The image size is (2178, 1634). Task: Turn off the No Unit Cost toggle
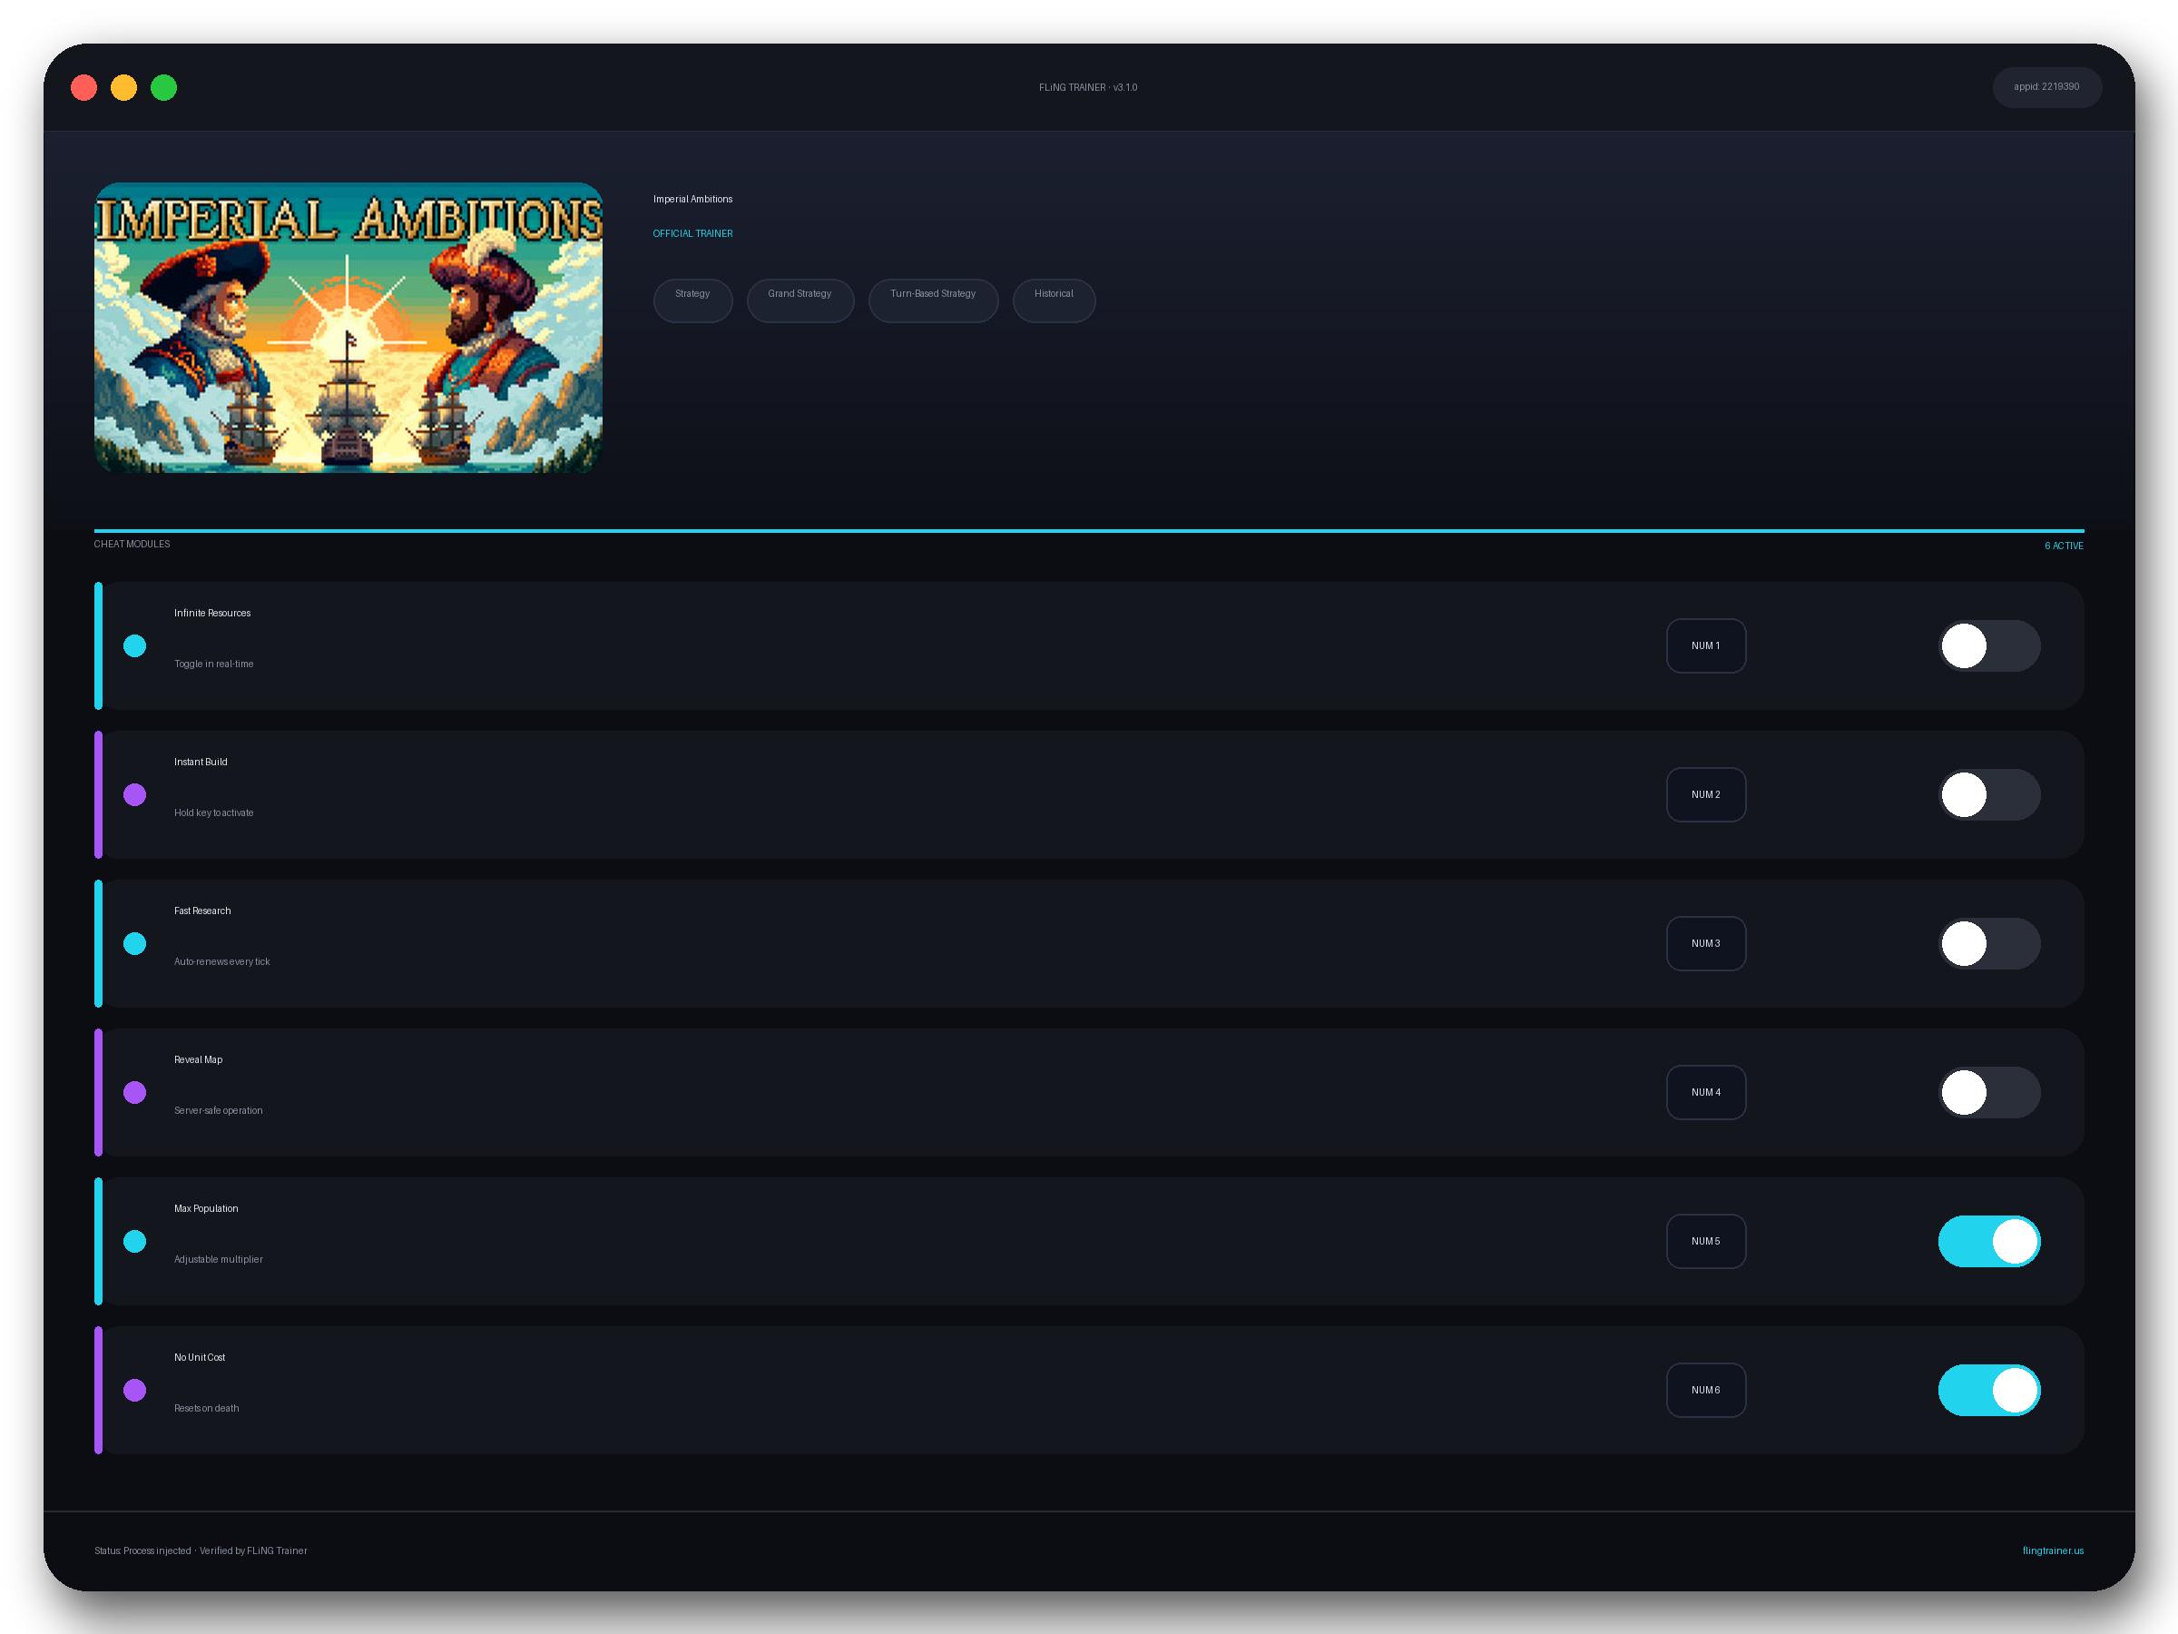pos(1989,1390)
